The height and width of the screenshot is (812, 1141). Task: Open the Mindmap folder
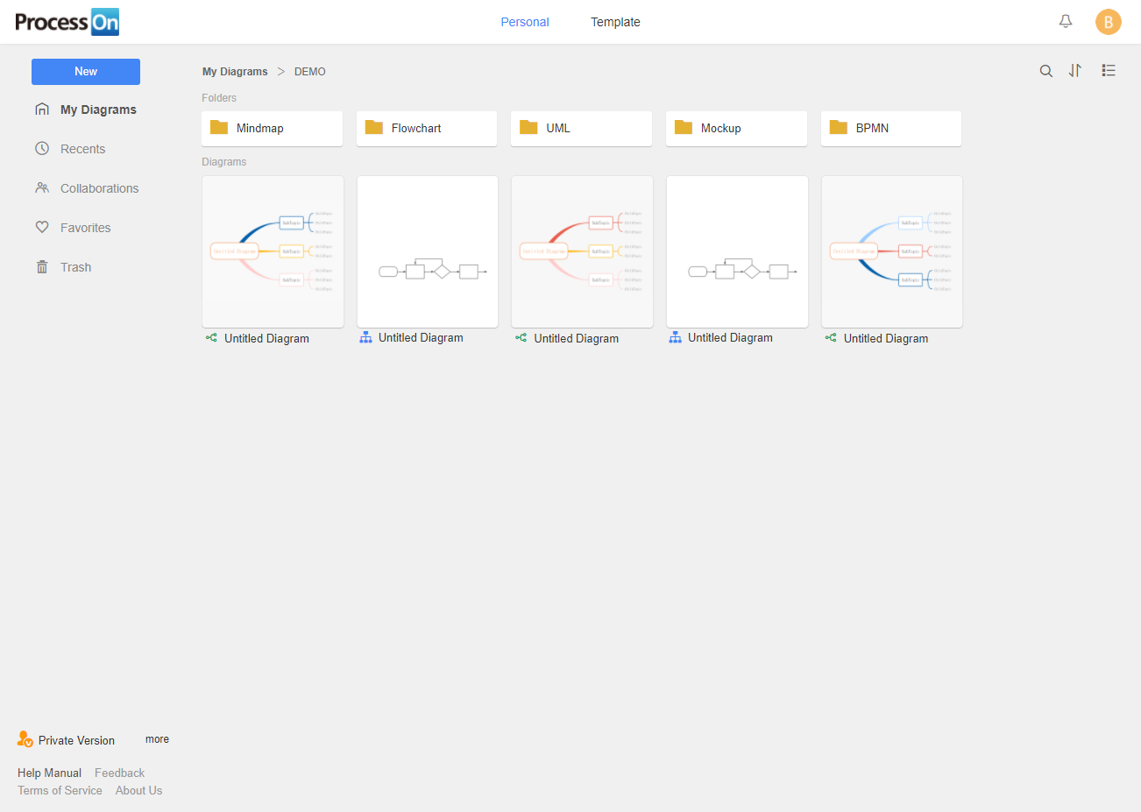point(272,128)
